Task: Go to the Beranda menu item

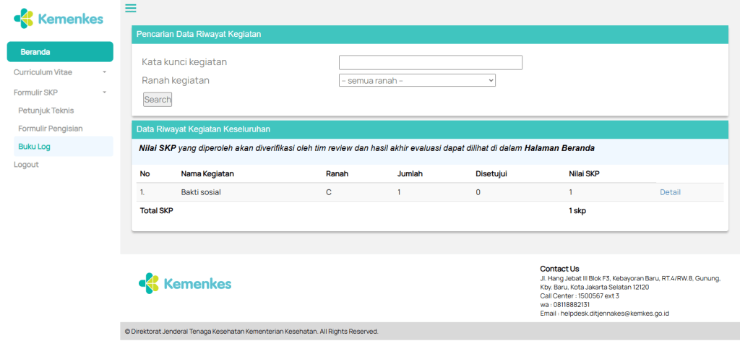Action: point(60,52)
